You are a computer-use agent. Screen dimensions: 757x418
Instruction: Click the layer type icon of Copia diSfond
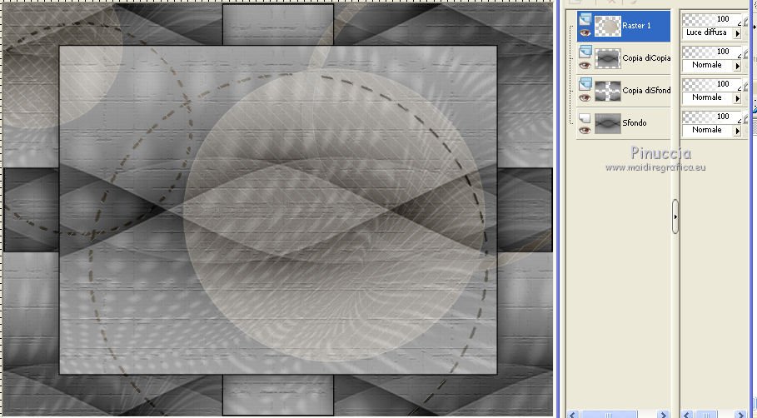pyautogui.click(x=585, y=84)
